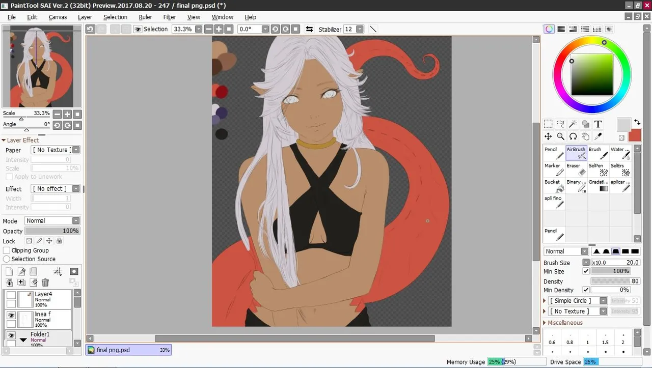Select the Marker tool
652x368 pixels.
(x=554, y=169)
